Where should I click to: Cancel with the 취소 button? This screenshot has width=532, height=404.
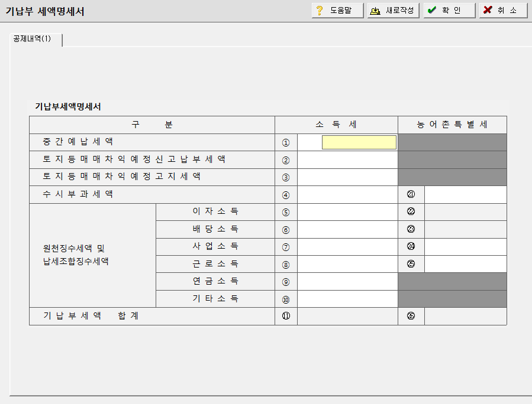504,11
